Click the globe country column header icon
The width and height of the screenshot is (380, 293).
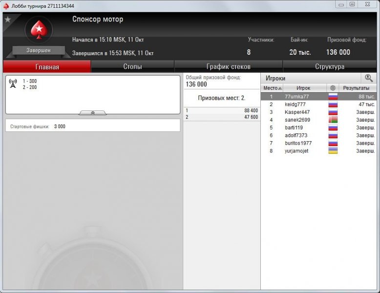pos(333,88)
